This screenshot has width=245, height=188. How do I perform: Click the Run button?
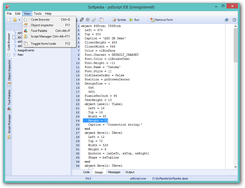[134, 20]
